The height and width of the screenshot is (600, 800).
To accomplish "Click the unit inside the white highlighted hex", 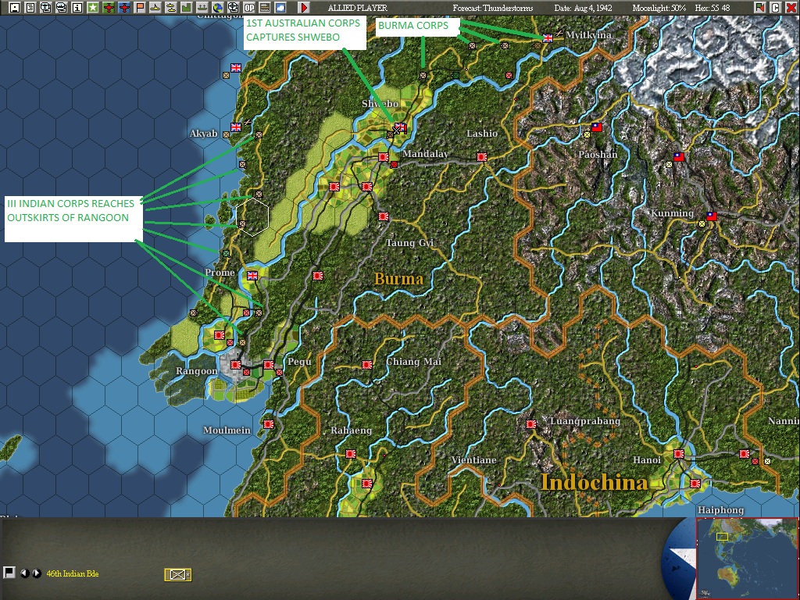I will click(x=242, y=224).
